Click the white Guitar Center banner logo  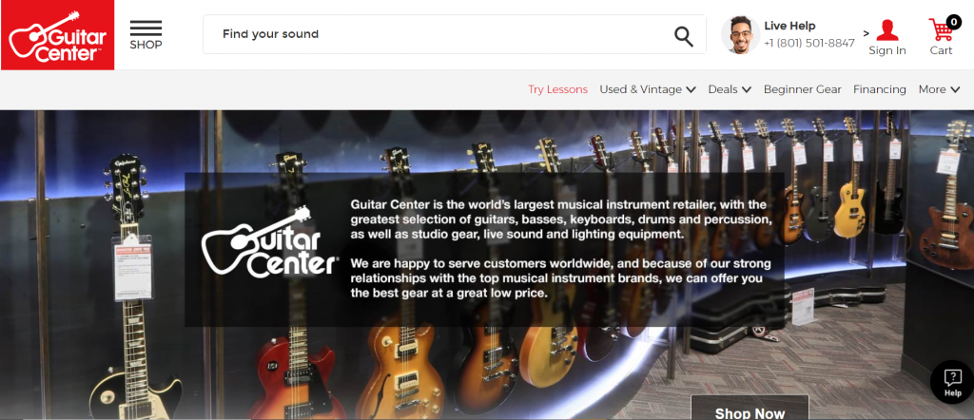click(270, 241)
